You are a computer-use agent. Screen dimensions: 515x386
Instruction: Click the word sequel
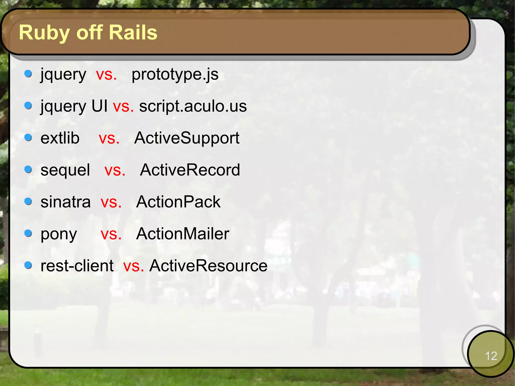(x=65, y=170)
